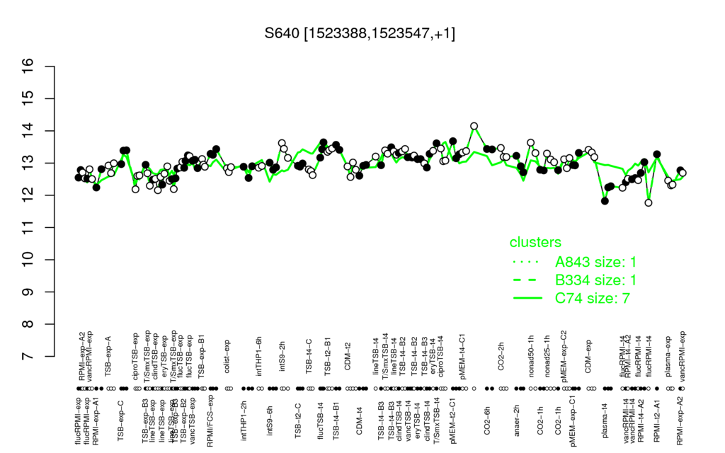Click the highest data point above 14

point(474,126)
